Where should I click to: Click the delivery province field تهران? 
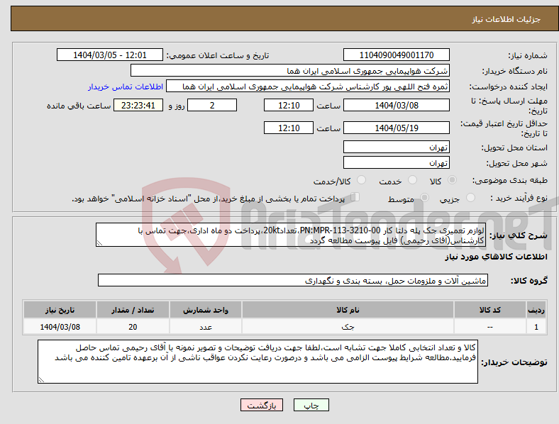[x=396, y=147]
